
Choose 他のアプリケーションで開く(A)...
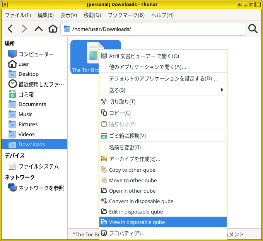pyautogui.click(x=163, y=67)
